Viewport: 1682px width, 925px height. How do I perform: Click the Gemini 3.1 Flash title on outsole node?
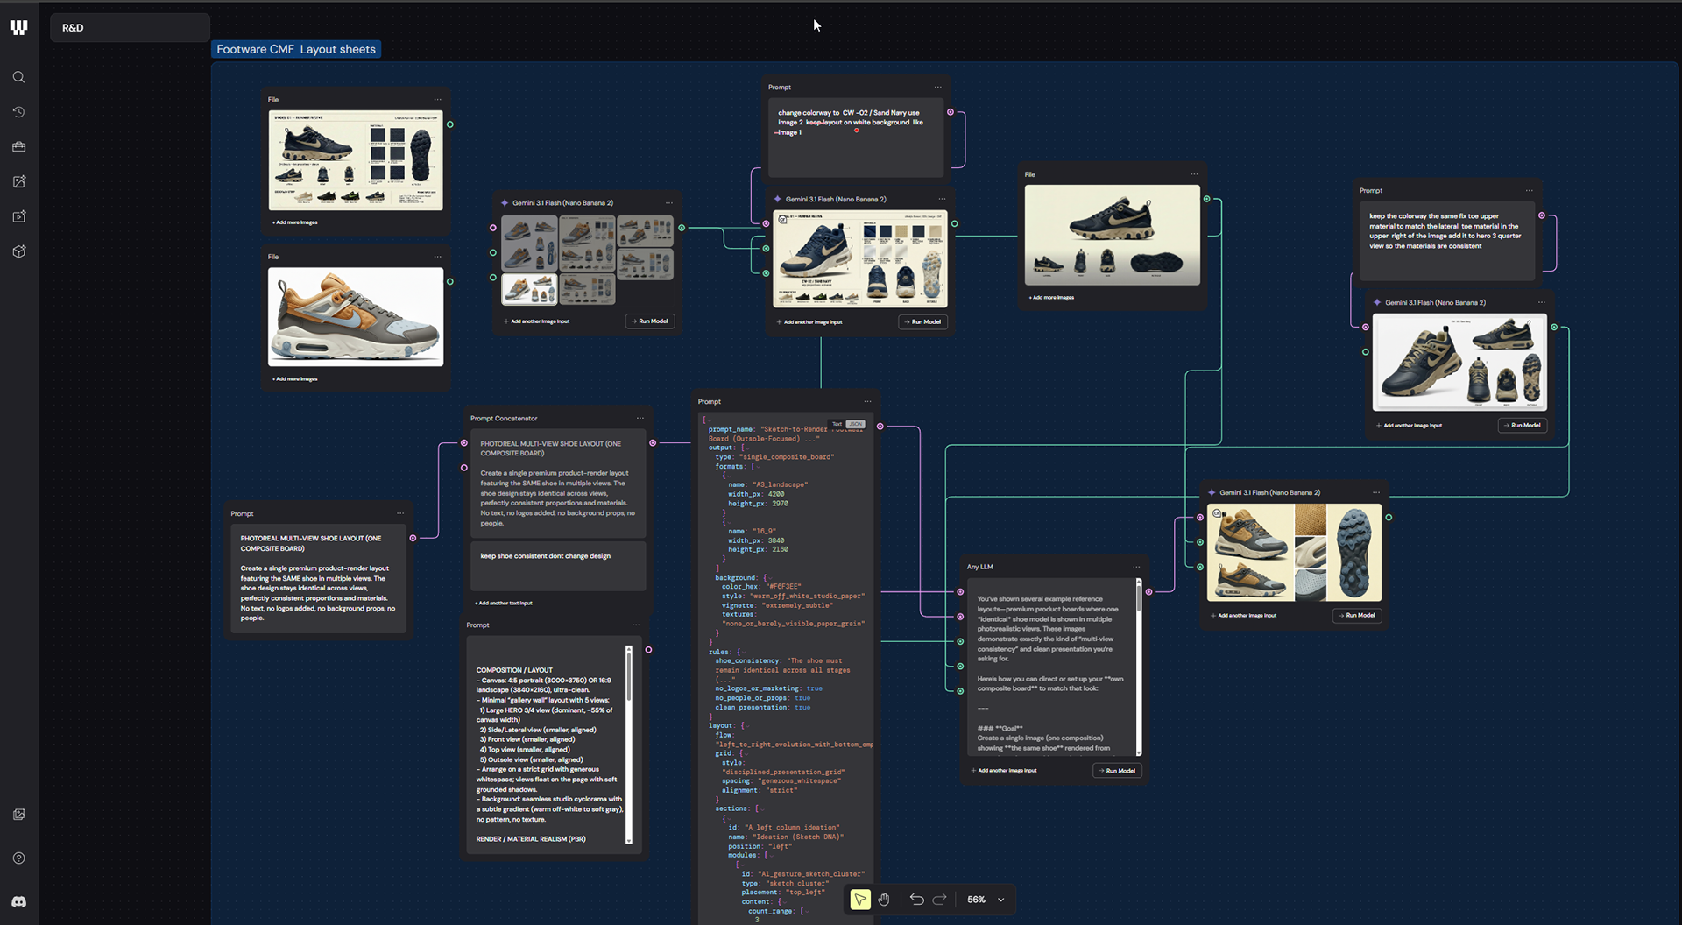pyautogui.click(x=1269, y=492)
